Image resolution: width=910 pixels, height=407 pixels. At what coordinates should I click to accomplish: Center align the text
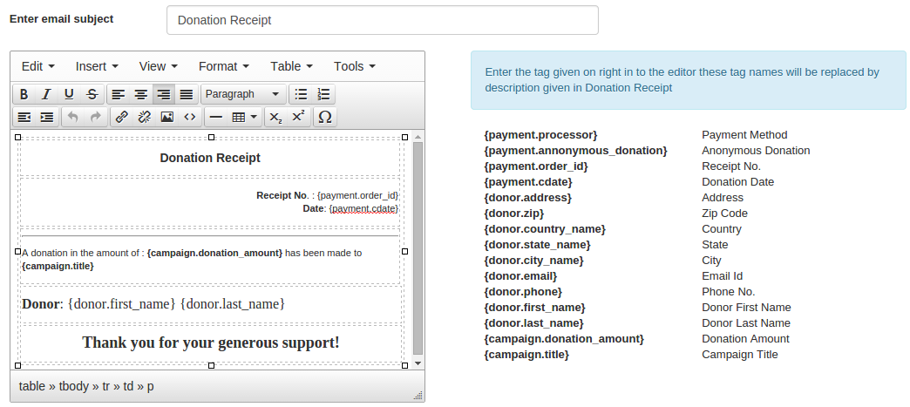point(140,94)
